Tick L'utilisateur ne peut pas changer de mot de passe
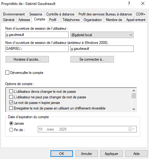The image size is (149, 159). (x=11, y=97)
